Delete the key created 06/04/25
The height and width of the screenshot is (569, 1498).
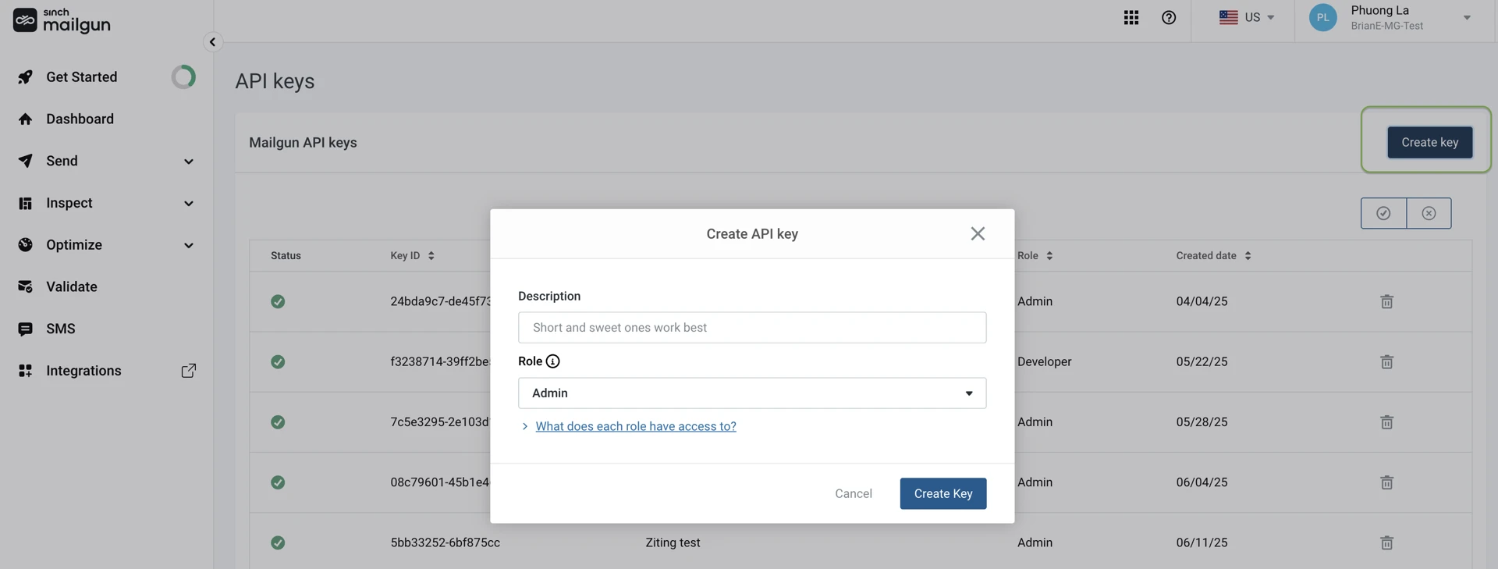click(1386, 482)
